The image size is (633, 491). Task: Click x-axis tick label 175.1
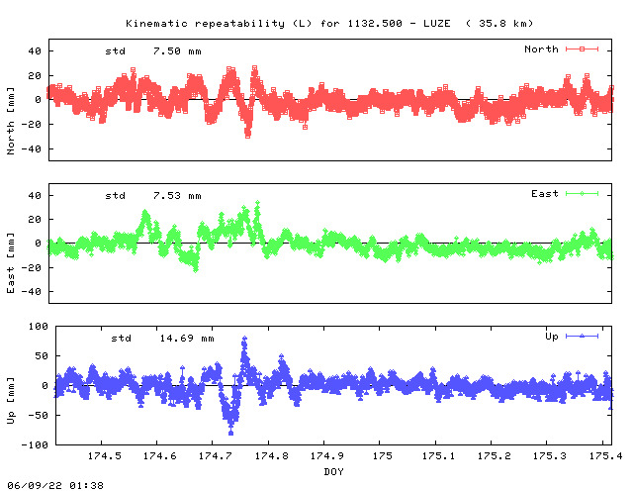(x=438, y=456)
